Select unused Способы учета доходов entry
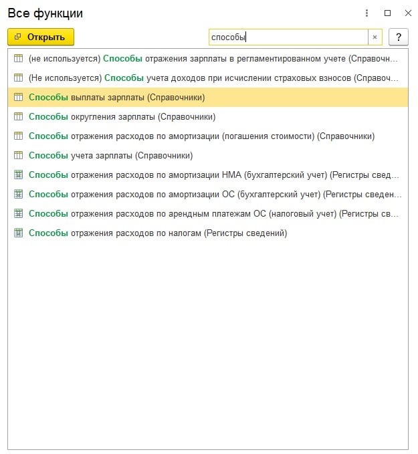Image resolution: width=418 pixels, height=454 pixels. click(214, 78)
